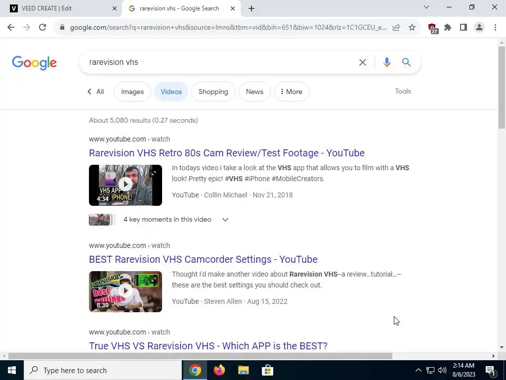This screenshot has width=506, height=380.
Task: Play the rarevision best settings thumbnail
Action: pyautogui.click(x=126, y=291)
